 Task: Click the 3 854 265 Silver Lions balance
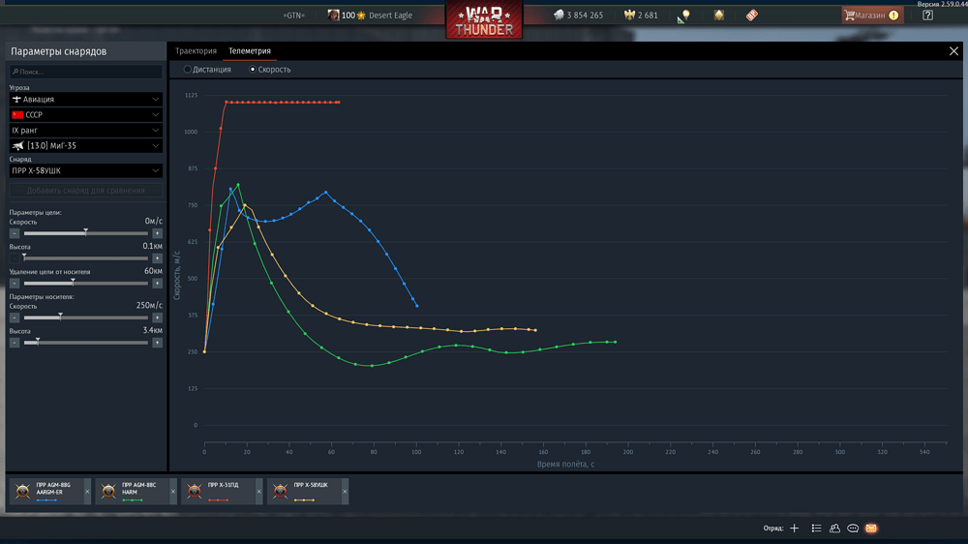tap(585, 15)
